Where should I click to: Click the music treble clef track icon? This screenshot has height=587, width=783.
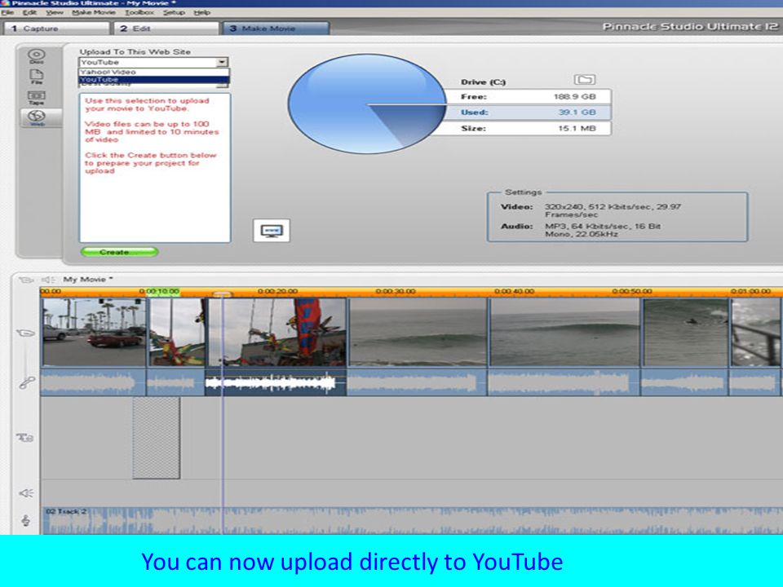pos(26,521)
